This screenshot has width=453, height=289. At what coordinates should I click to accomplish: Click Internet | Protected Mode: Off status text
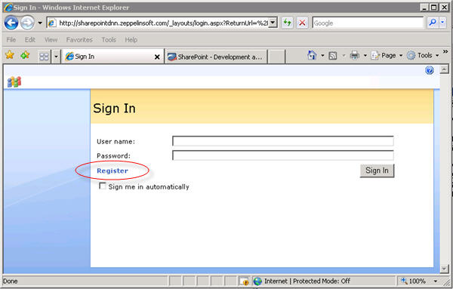[307, 281]
